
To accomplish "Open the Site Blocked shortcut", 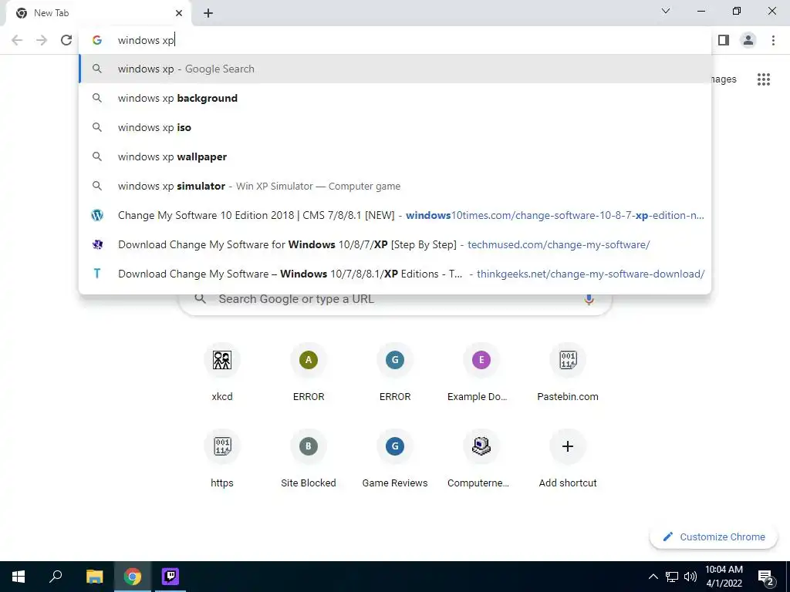I will tap(309, 459).
